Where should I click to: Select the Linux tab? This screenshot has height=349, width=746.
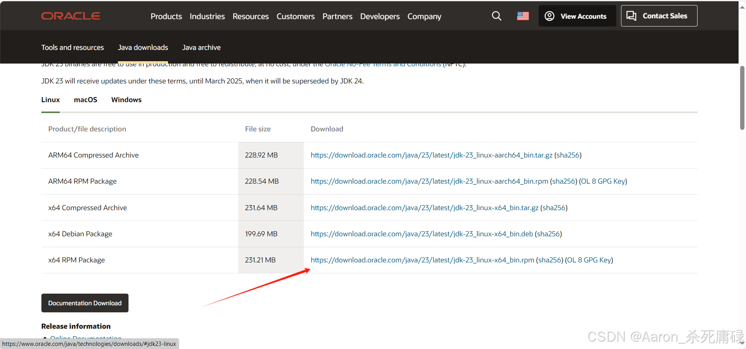pos(50,100)
